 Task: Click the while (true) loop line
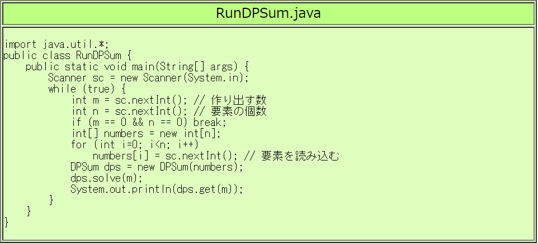87,89
